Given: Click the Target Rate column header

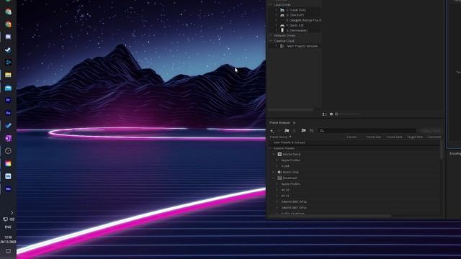Looking at the screenshot, I should click(x=415, y=137).
